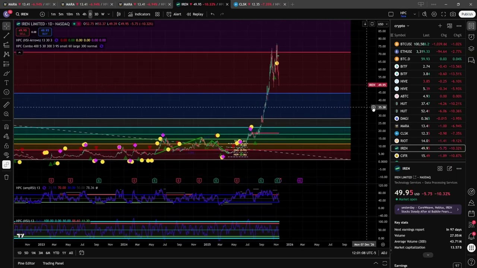Undo the last chart action
Viewport: 477px width, 268px height.
[x=212, y=14]
